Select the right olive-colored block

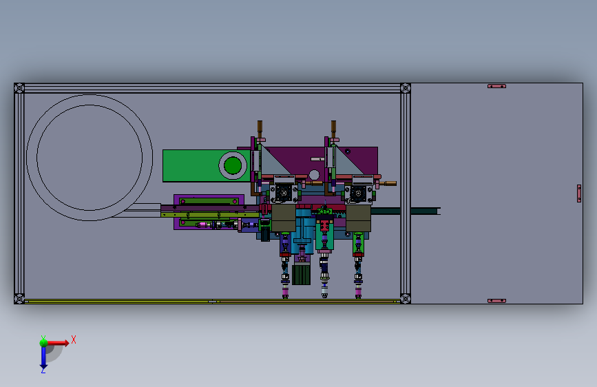[358, 218]
